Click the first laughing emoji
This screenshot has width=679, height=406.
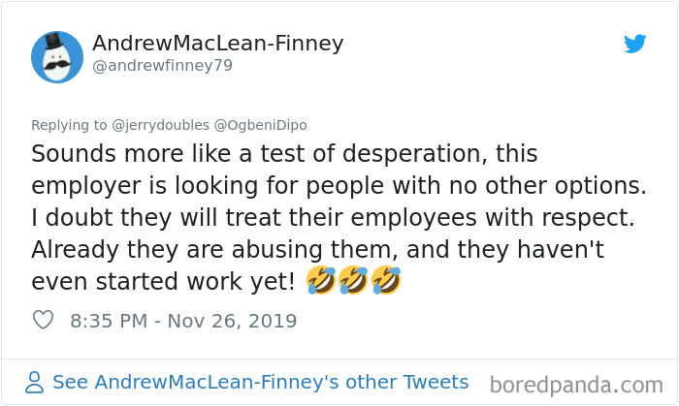pyautogui.click(x=321, y=281)
